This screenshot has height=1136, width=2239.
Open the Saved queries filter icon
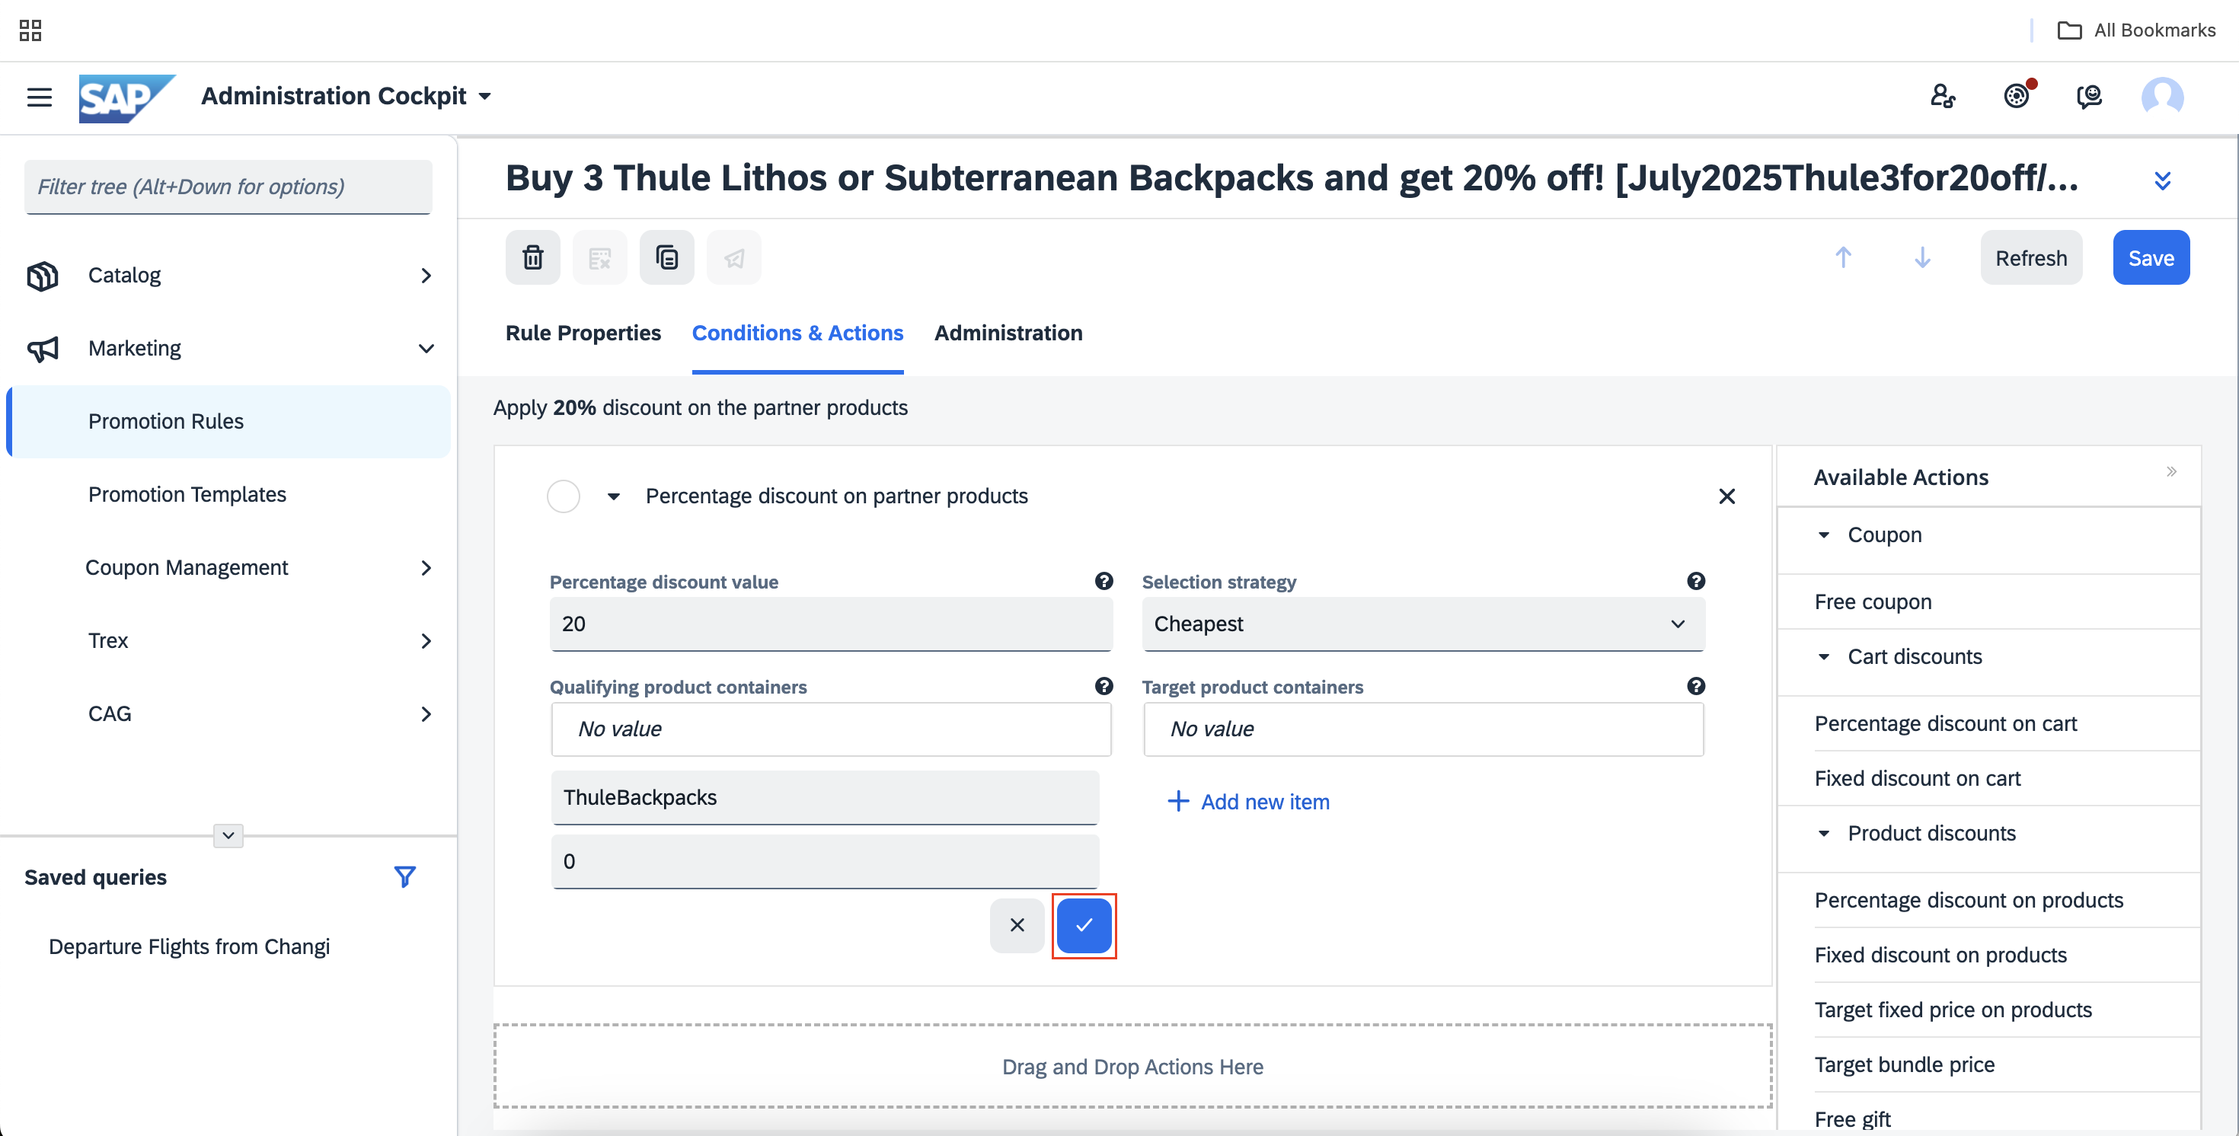pos(404,876)
